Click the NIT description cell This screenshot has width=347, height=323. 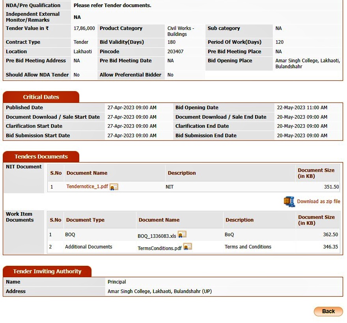point(170,187)
